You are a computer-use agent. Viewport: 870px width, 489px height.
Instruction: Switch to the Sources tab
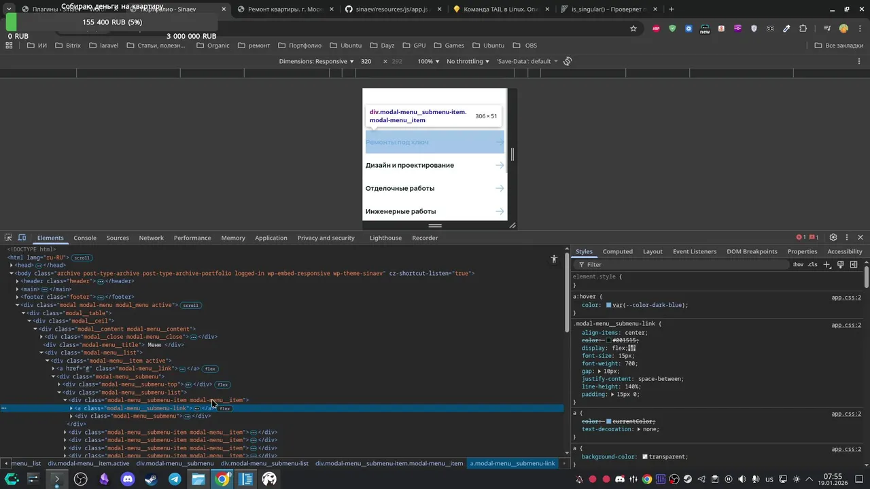(x=118, y=238)
